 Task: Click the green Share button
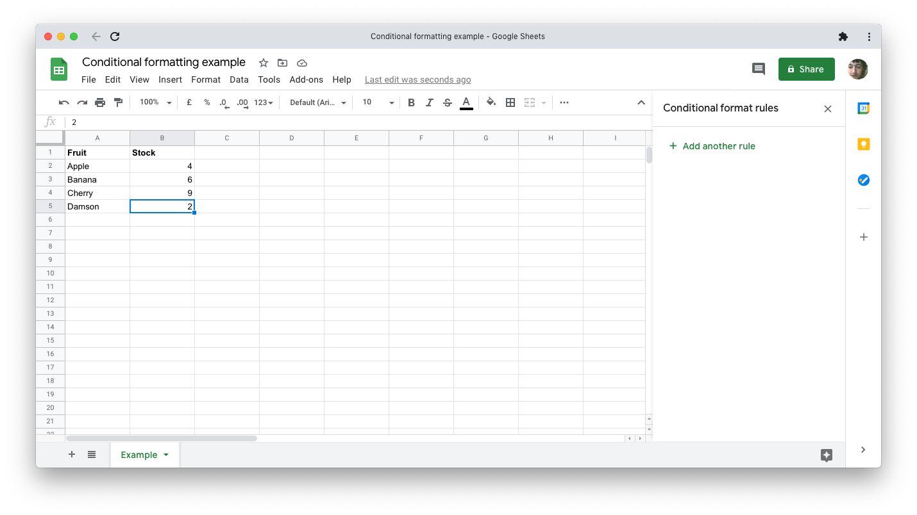[x=806, y=69]
